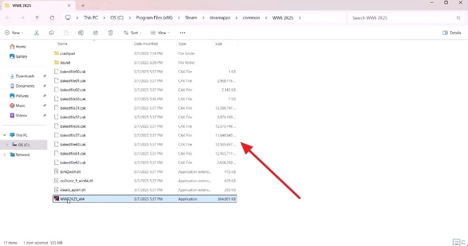Viewport: 468px width, 246px height.
Task: Click the Delete trash icon
Action: click(111, 33)
